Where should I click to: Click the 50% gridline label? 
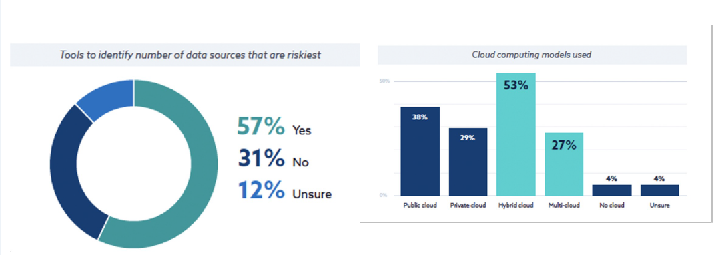[x=384, y=81]
